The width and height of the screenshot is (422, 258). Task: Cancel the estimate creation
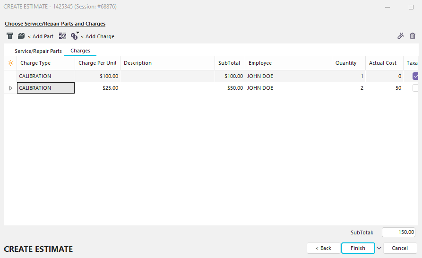click(x=400, y=248)
